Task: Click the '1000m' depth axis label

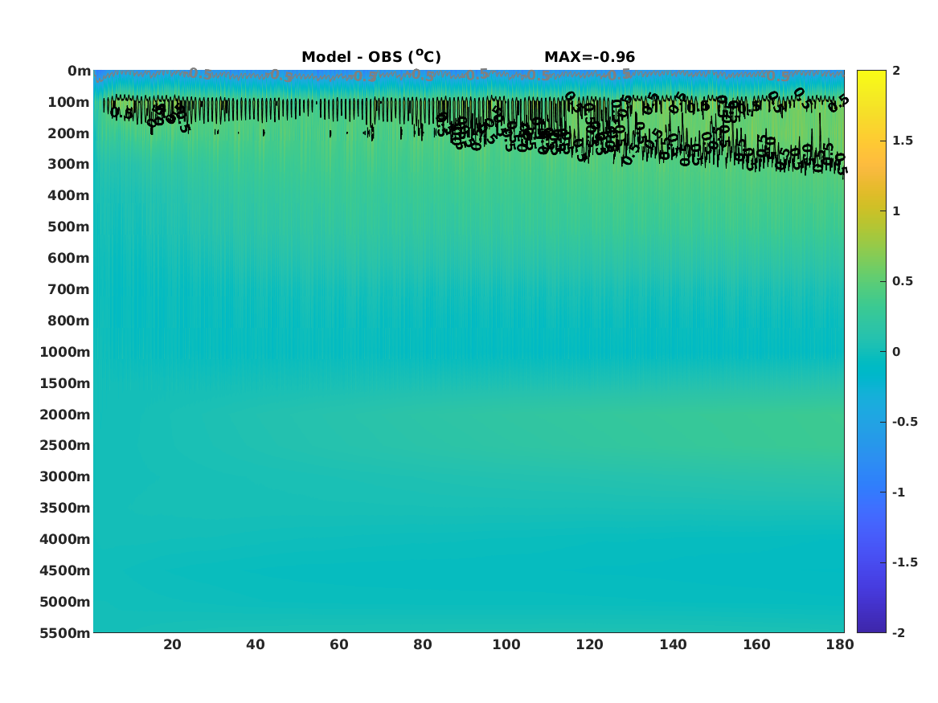Action: 65,352
